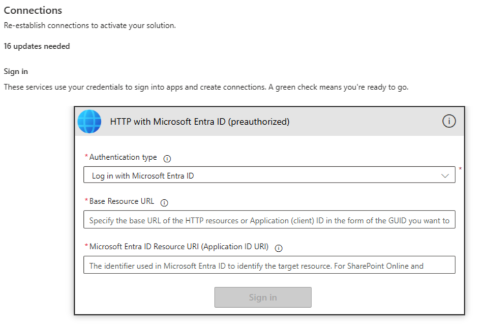The image size is (481, 324).
Task: Focus the Base Resource URL input field
Action: (269, 219)
